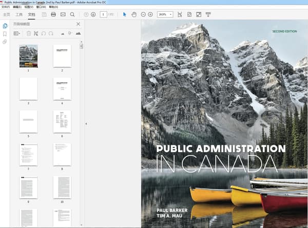Open the 帮助 (Help) menu
This screenshot has width=308, height=228.
point(53,7)
